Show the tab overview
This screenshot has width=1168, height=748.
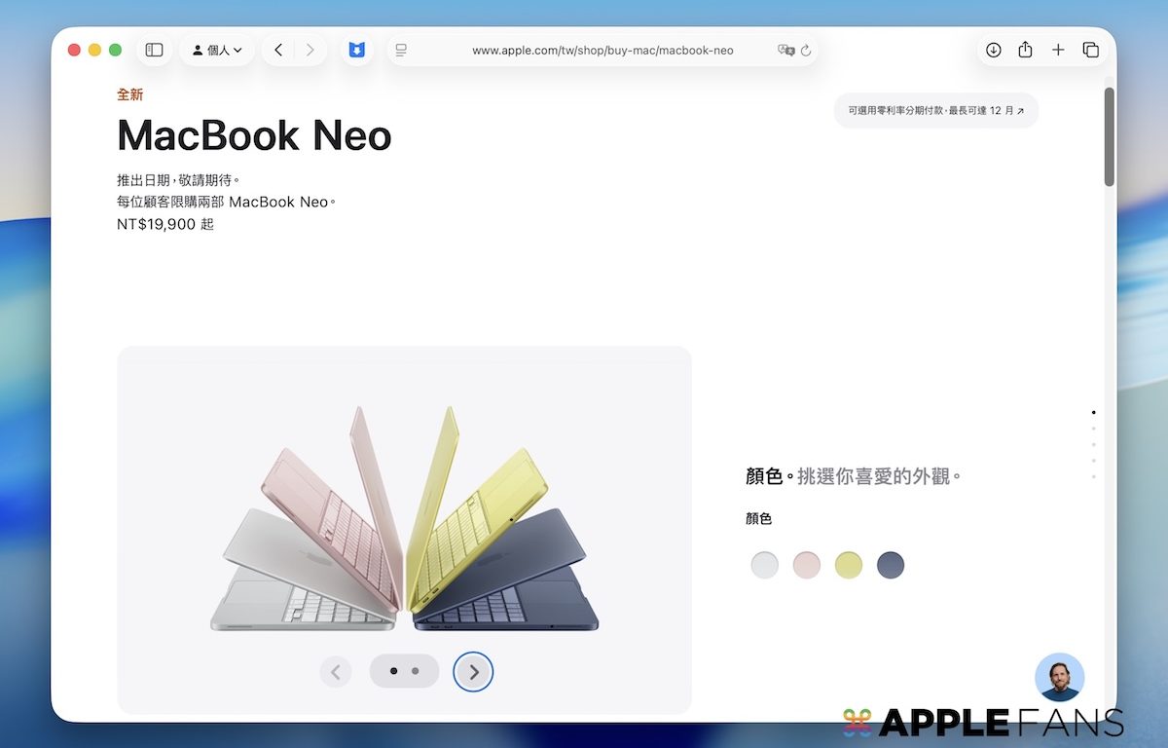tap(1090, 50)
